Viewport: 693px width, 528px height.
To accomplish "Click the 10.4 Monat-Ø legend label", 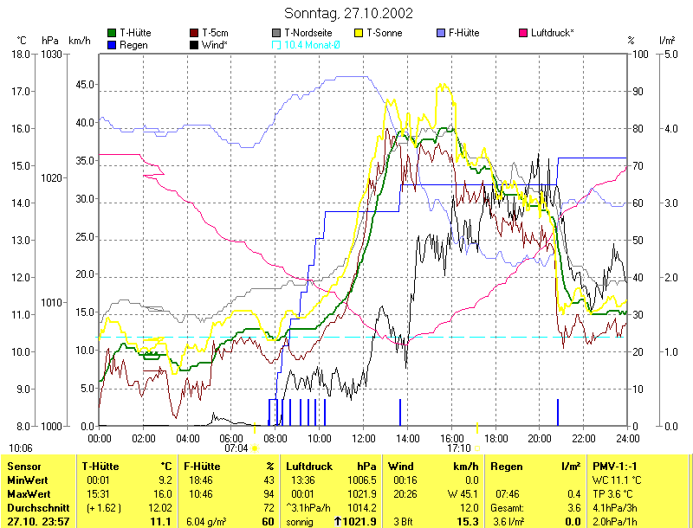I will pyautogui.click(x=312, y=45).
